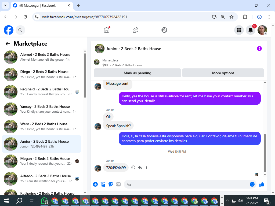Image resolution: width=275 pixels, height=206 pixels.
Task: Open the notifications bell
Action: point(251,30)
